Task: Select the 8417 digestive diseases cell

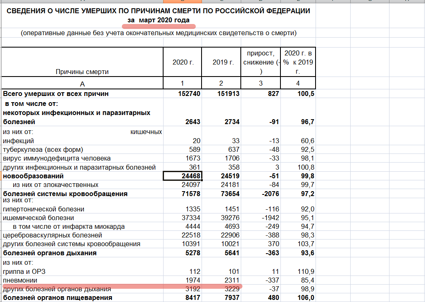Action: 183,297
